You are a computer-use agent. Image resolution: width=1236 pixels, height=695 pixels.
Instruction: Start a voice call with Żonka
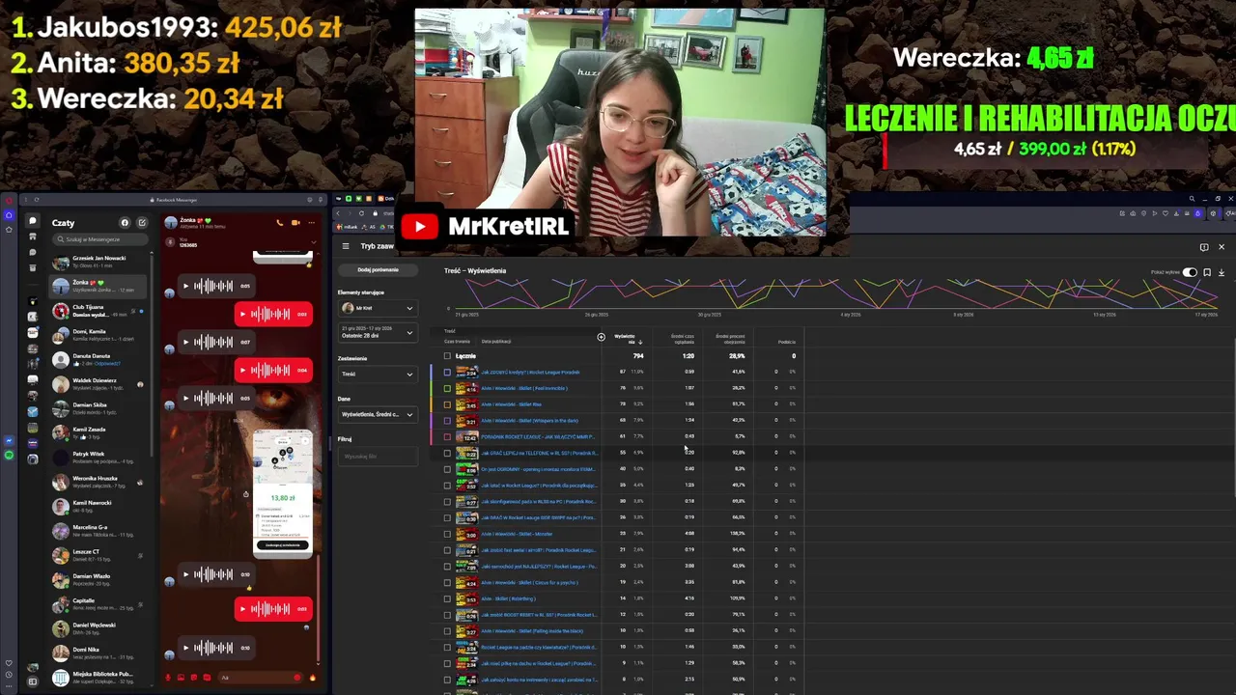coord(281,222)
